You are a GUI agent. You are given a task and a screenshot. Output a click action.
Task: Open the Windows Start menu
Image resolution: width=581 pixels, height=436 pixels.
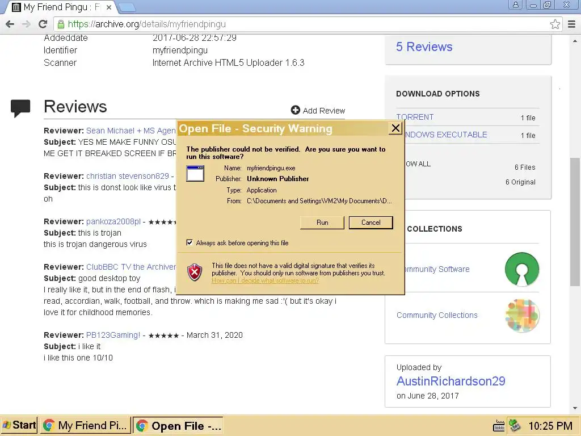[x=19, y=425]
